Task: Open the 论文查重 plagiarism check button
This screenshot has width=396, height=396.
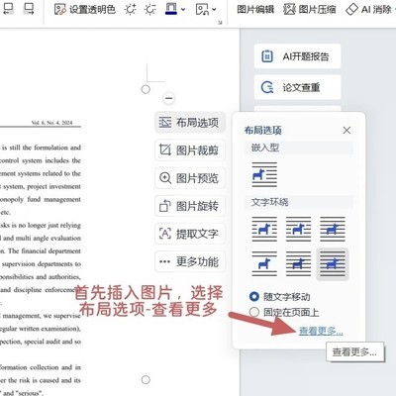Action: coord(297,87)
